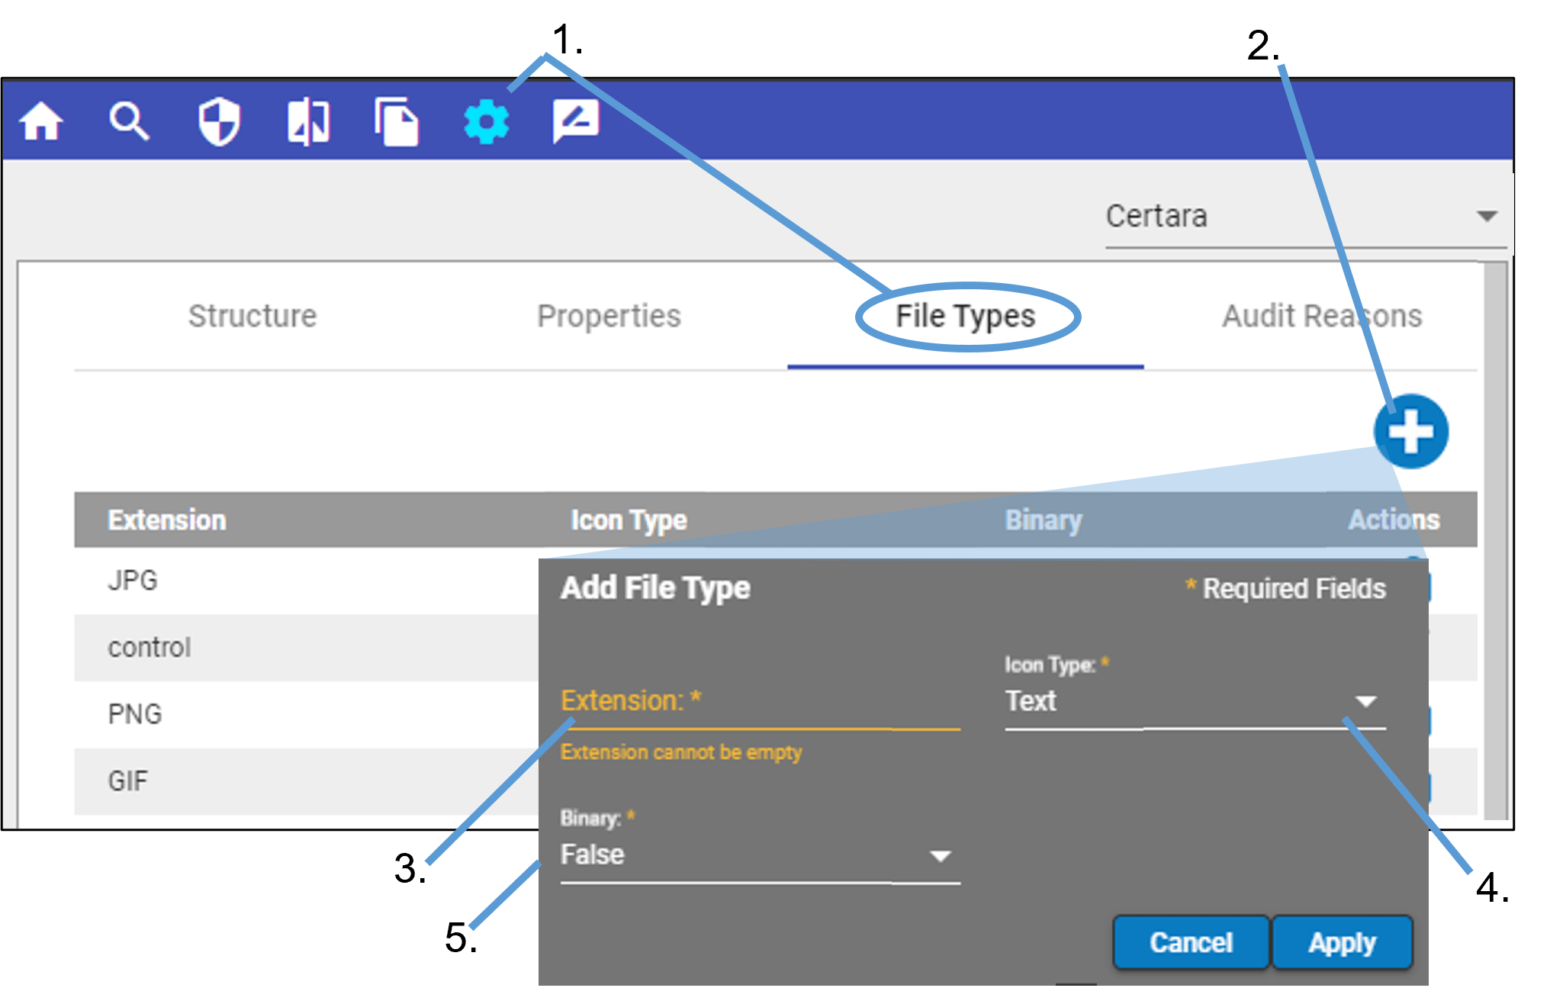Click the blue plus add button
Image resolution: width=1550 pixels, height=988 pixels.
[1410, 432]
